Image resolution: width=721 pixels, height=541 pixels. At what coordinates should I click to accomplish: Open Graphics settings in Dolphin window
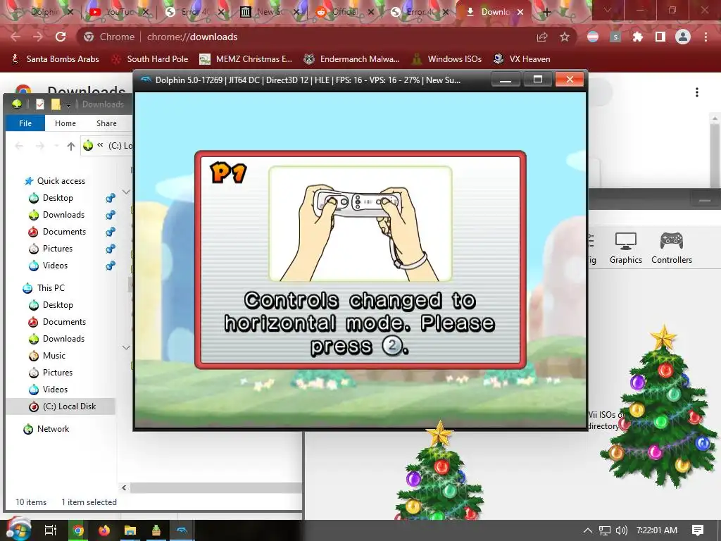pyautogui.click(x=625, y=249)
